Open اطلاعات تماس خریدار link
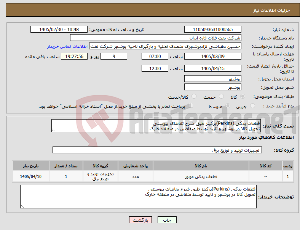Viewport: 300px width, 230px height. pyautogui.click(x=67, y=46)
